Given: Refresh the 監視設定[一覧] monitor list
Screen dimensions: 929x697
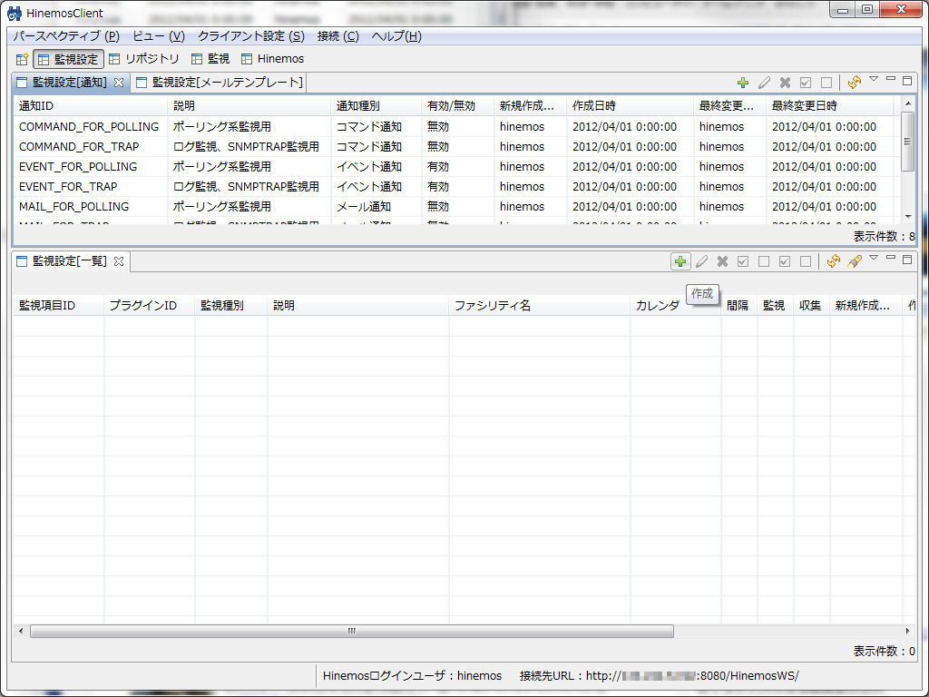Looking at the screenshot, I should point(833,261).
